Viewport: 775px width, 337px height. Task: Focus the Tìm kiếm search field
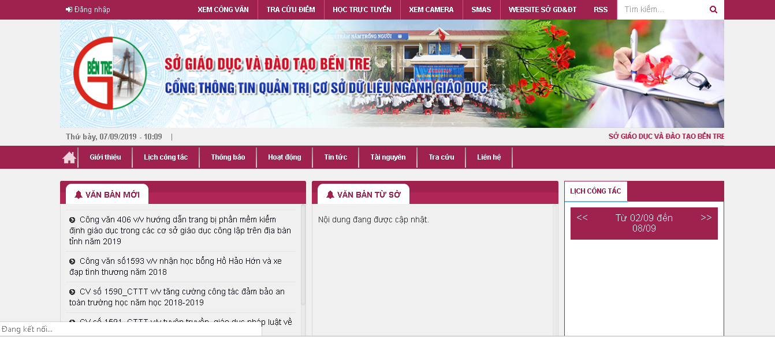click(x=662, y=10)
